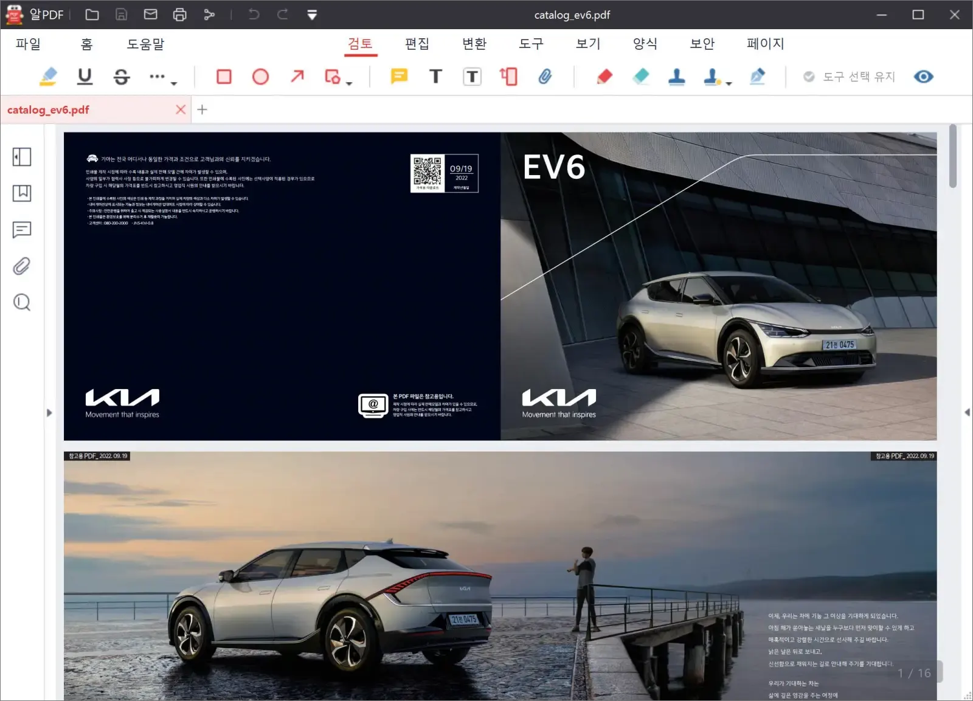Open file with the folder icon
Image resolution: width=973 pixels, height=701 pixels.
(x=92, y=15)
